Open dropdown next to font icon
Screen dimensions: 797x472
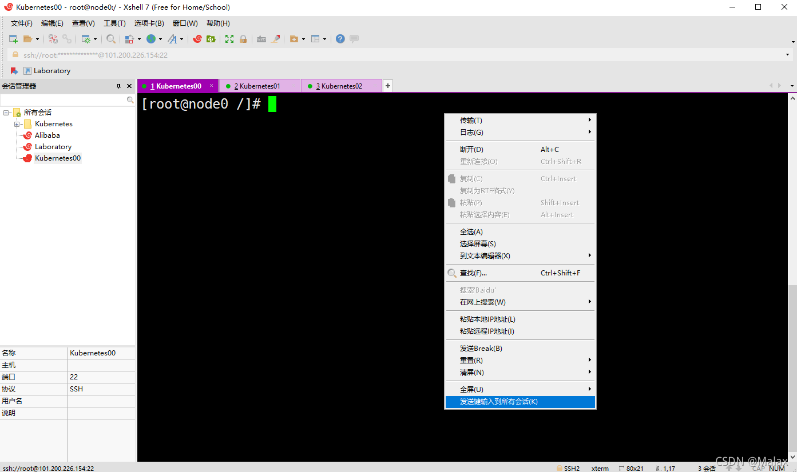coord(182,39)
